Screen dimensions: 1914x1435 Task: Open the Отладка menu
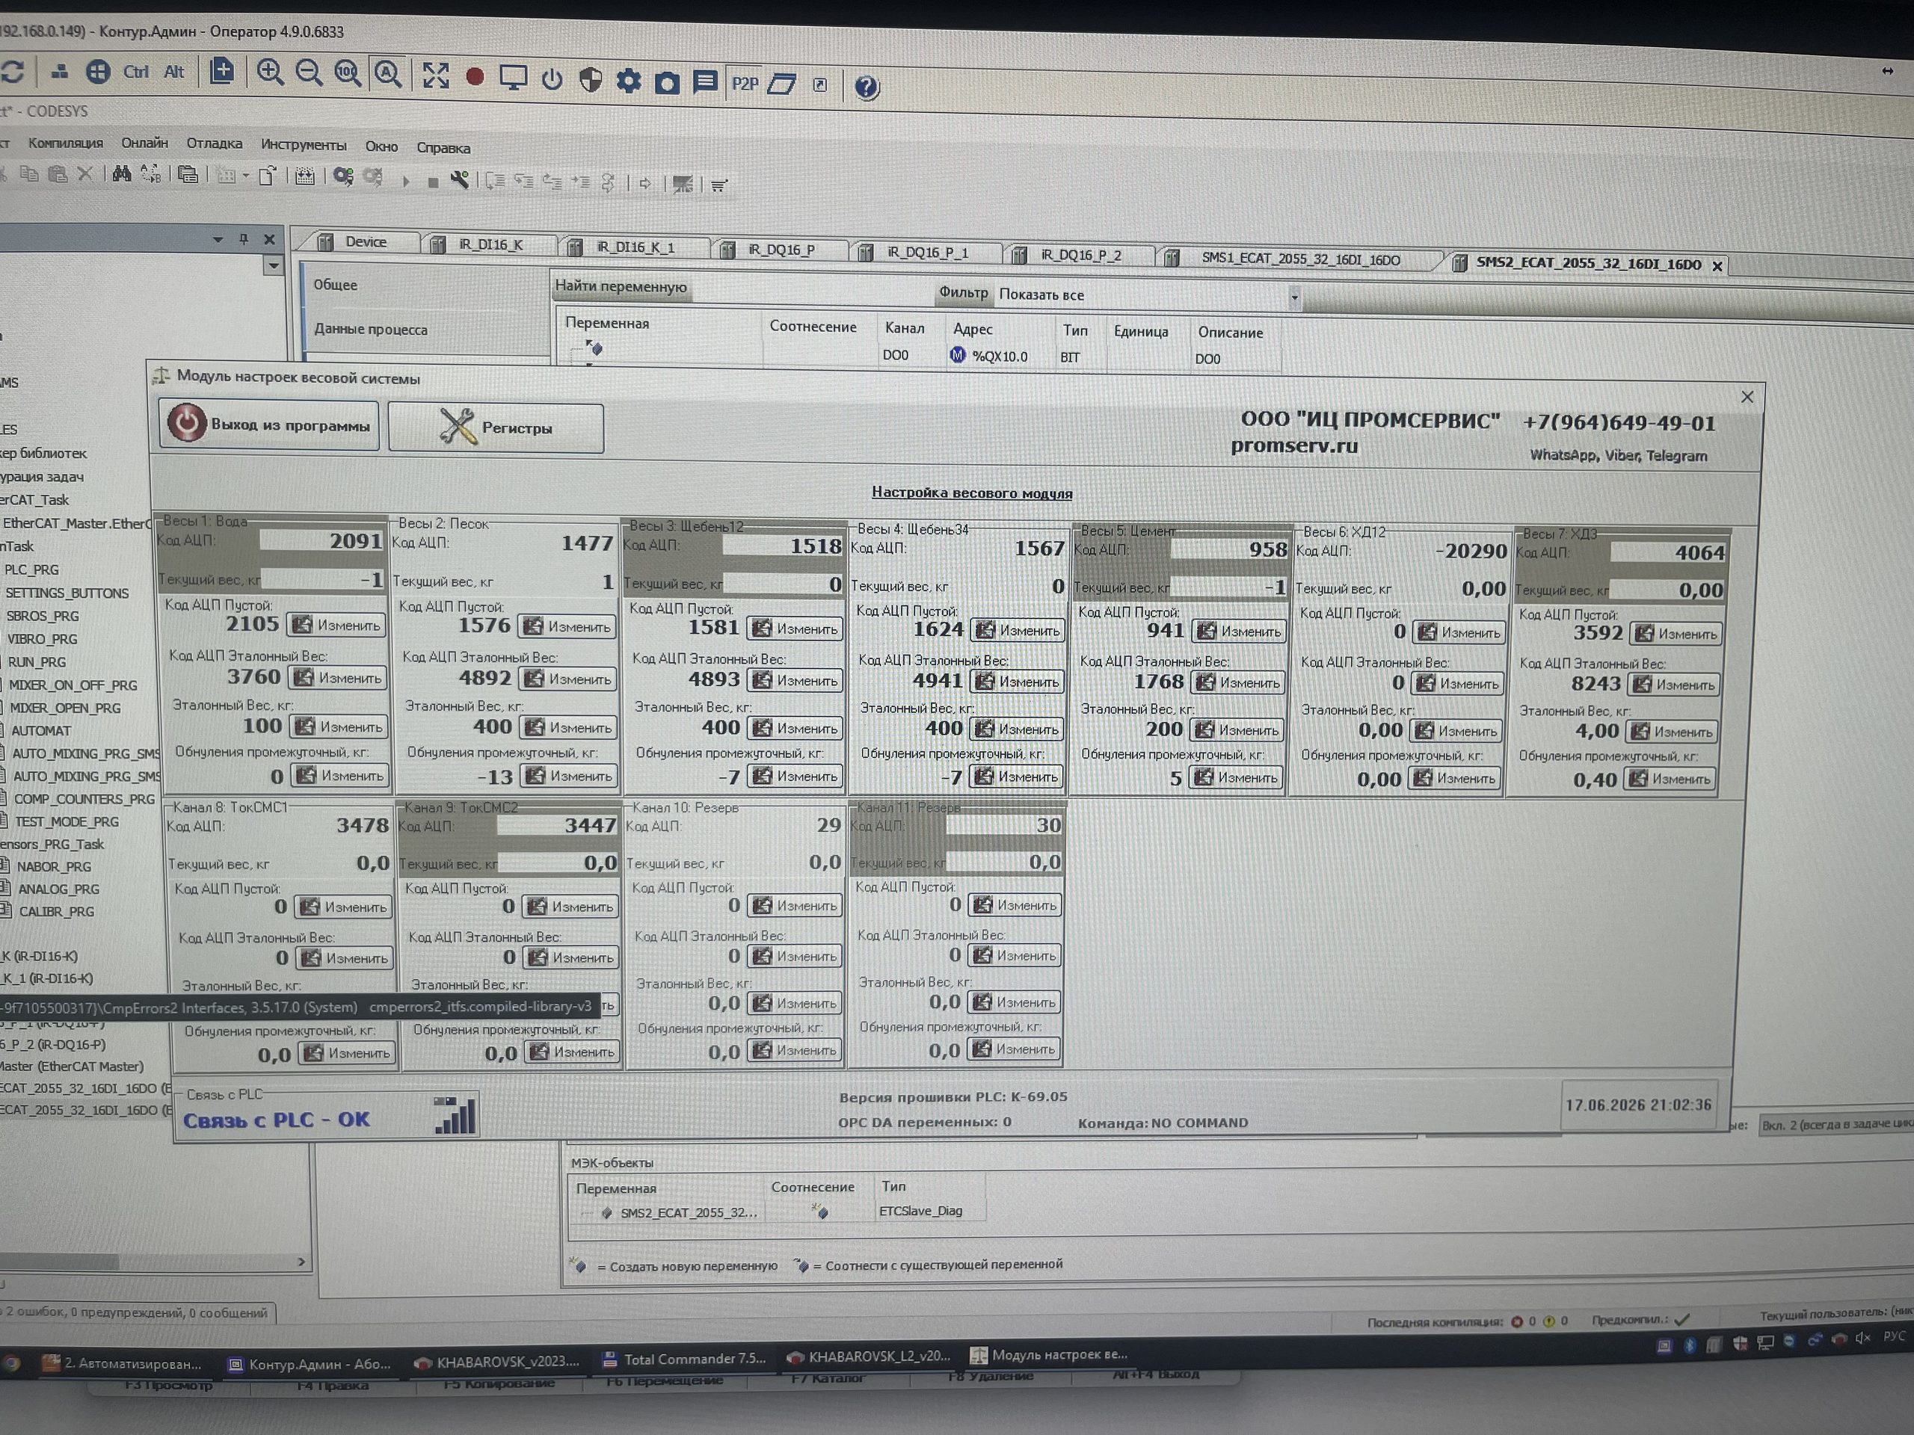pyautogui.click(x=214, y=143)
